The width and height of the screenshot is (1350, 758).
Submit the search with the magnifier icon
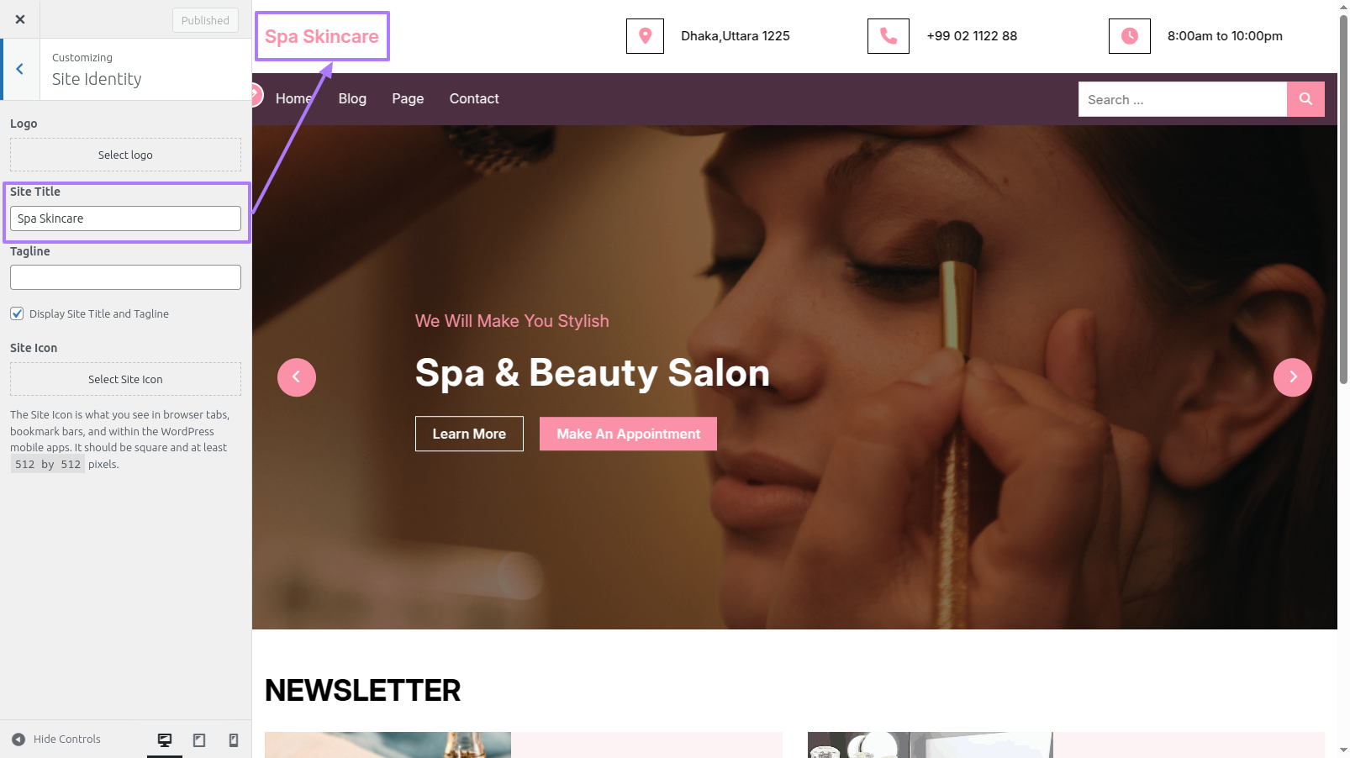[x=1305, y=99]
